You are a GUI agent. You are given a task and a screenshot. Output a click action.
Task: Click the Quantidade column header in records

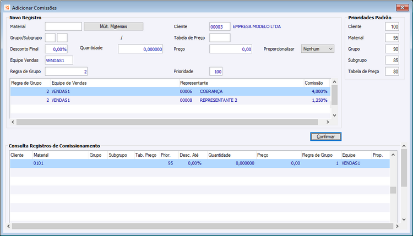[x=231, y=155]
